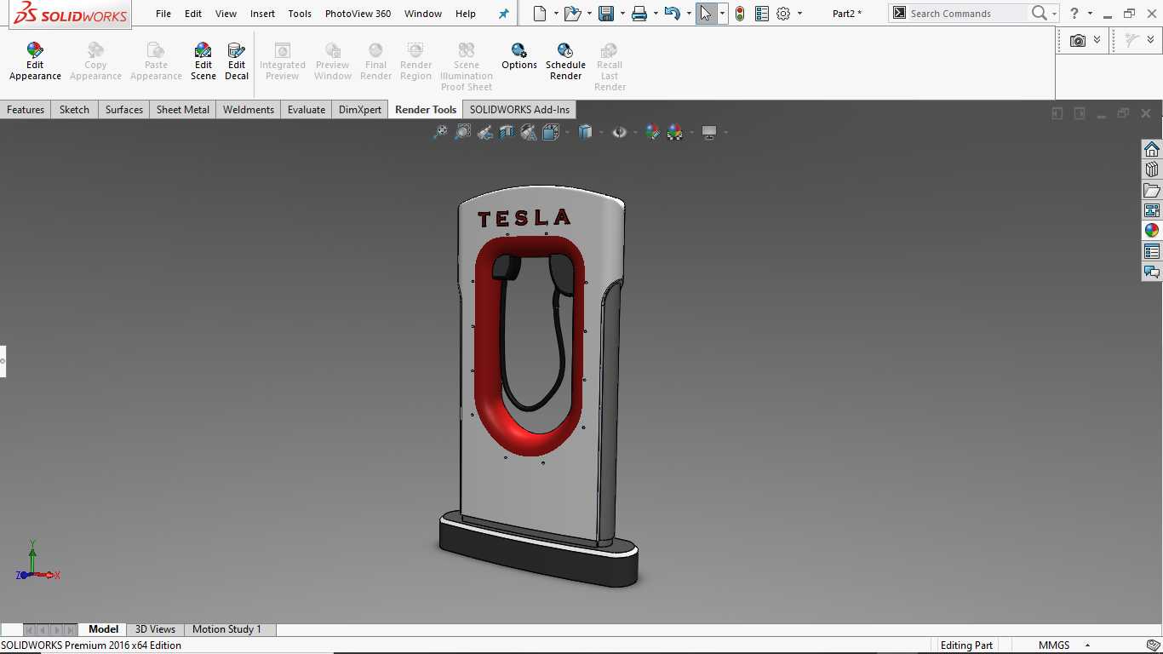This screenshot has width=1163, height=654.
Task: Click the Previous View icon
Action: tap(484, 132)
